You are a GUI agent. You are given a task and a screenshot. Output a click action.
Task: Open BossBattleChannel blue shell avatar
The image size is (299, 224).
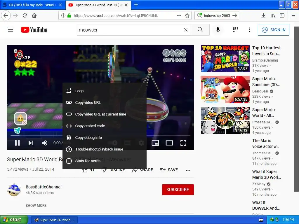[14, 190]
